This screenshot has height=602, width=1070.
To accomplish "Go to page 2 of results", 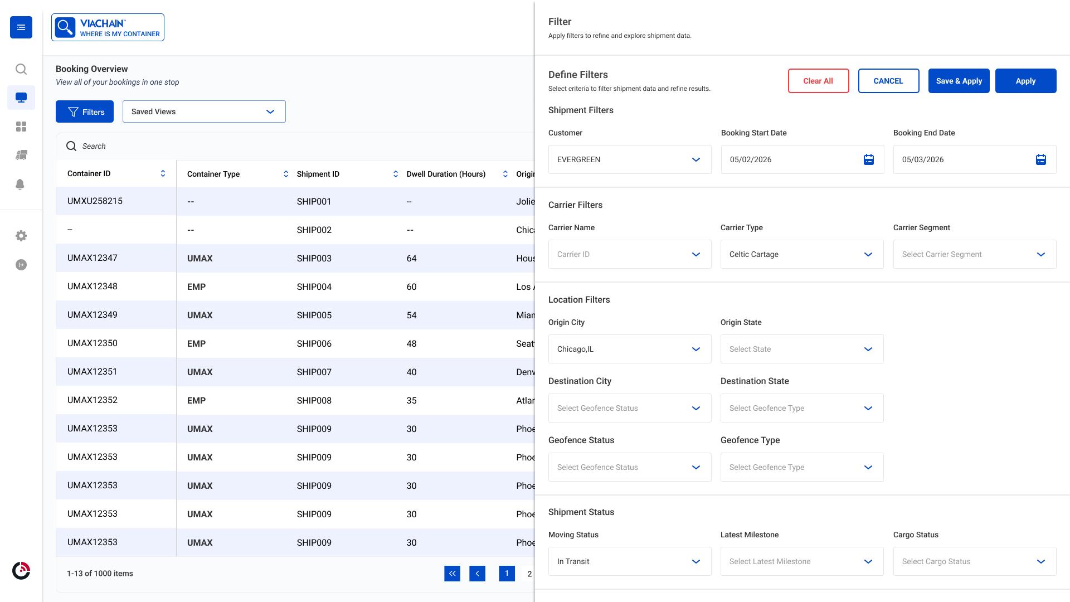I will tap(529, 574).
